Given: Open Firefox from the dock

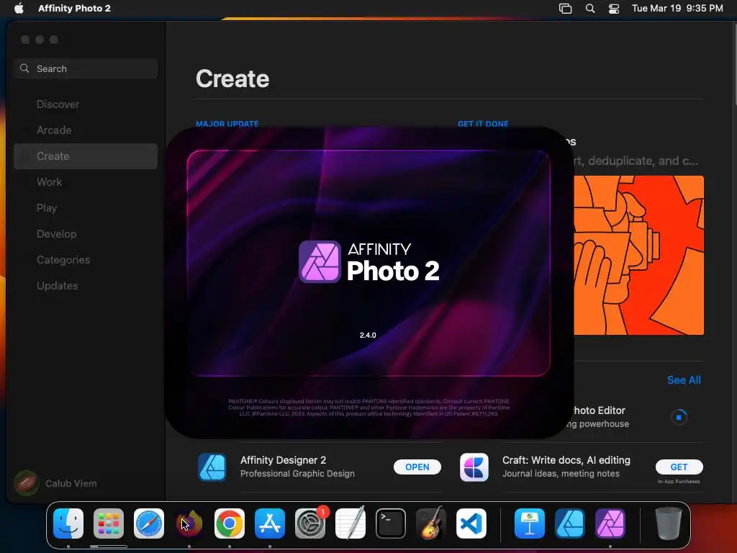Looking at the screenshot, I should (189, 523).
